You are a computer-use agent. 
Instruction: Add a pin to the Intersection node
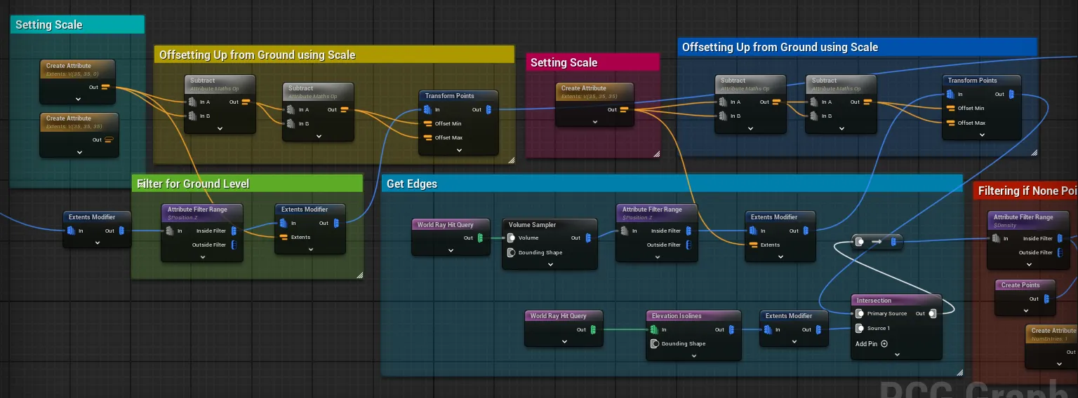[872, 344]
